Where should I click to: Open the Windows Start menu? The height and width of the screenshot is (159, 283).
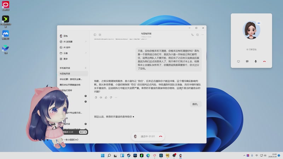tap(103, 155)
